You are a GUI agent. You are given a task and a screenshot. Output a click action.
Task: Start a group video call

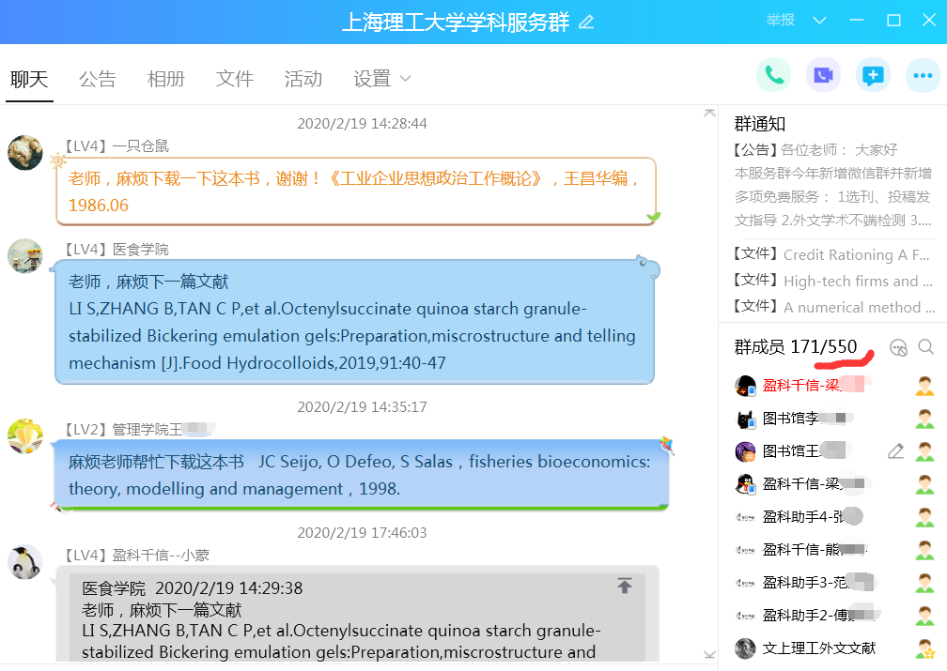click(823, 75)
